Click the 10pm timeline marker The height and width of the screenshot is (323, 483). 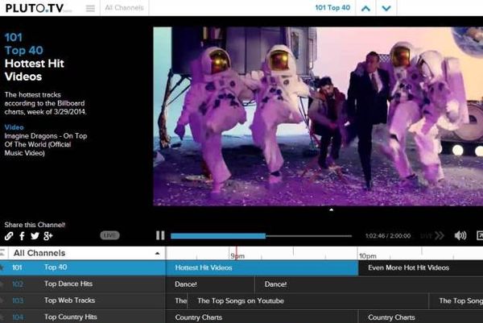click(368, 256)
